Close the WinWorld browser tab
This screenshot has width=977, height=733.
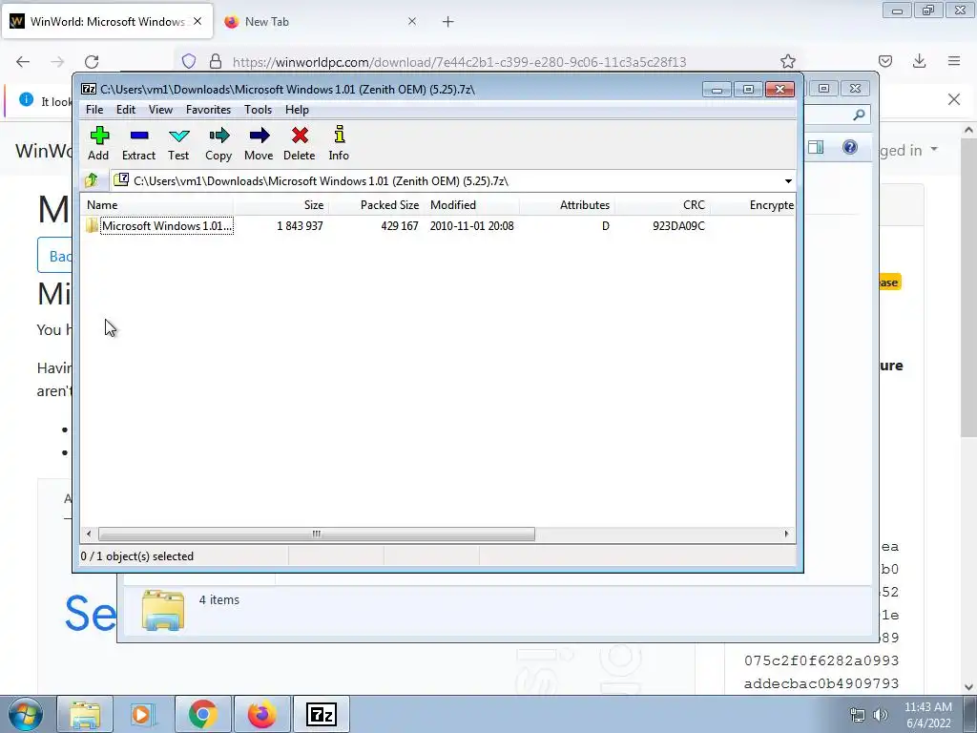[197, 21]
